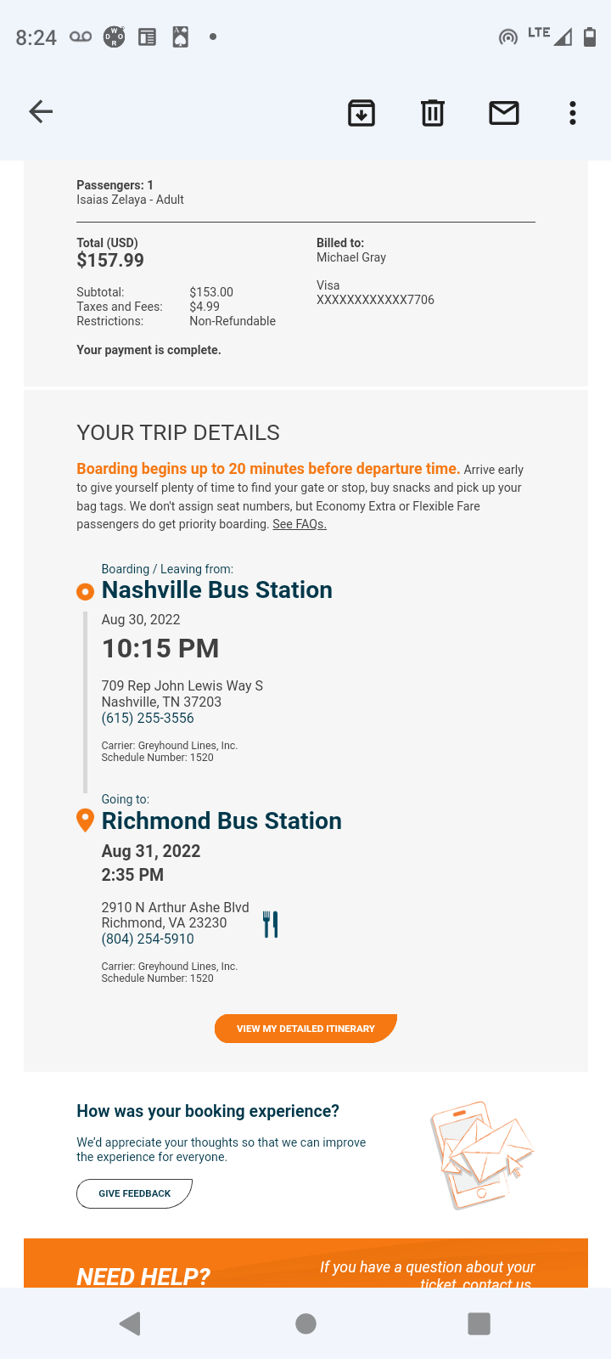Call Nashville station at (615) 255-3556
This screenshot has height=1359, width=611.
click(148, 718)
